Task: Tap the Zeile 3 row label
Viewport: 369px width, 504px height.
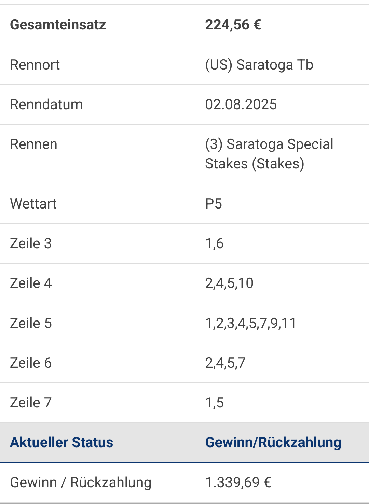Action: (x=31, y=243)
